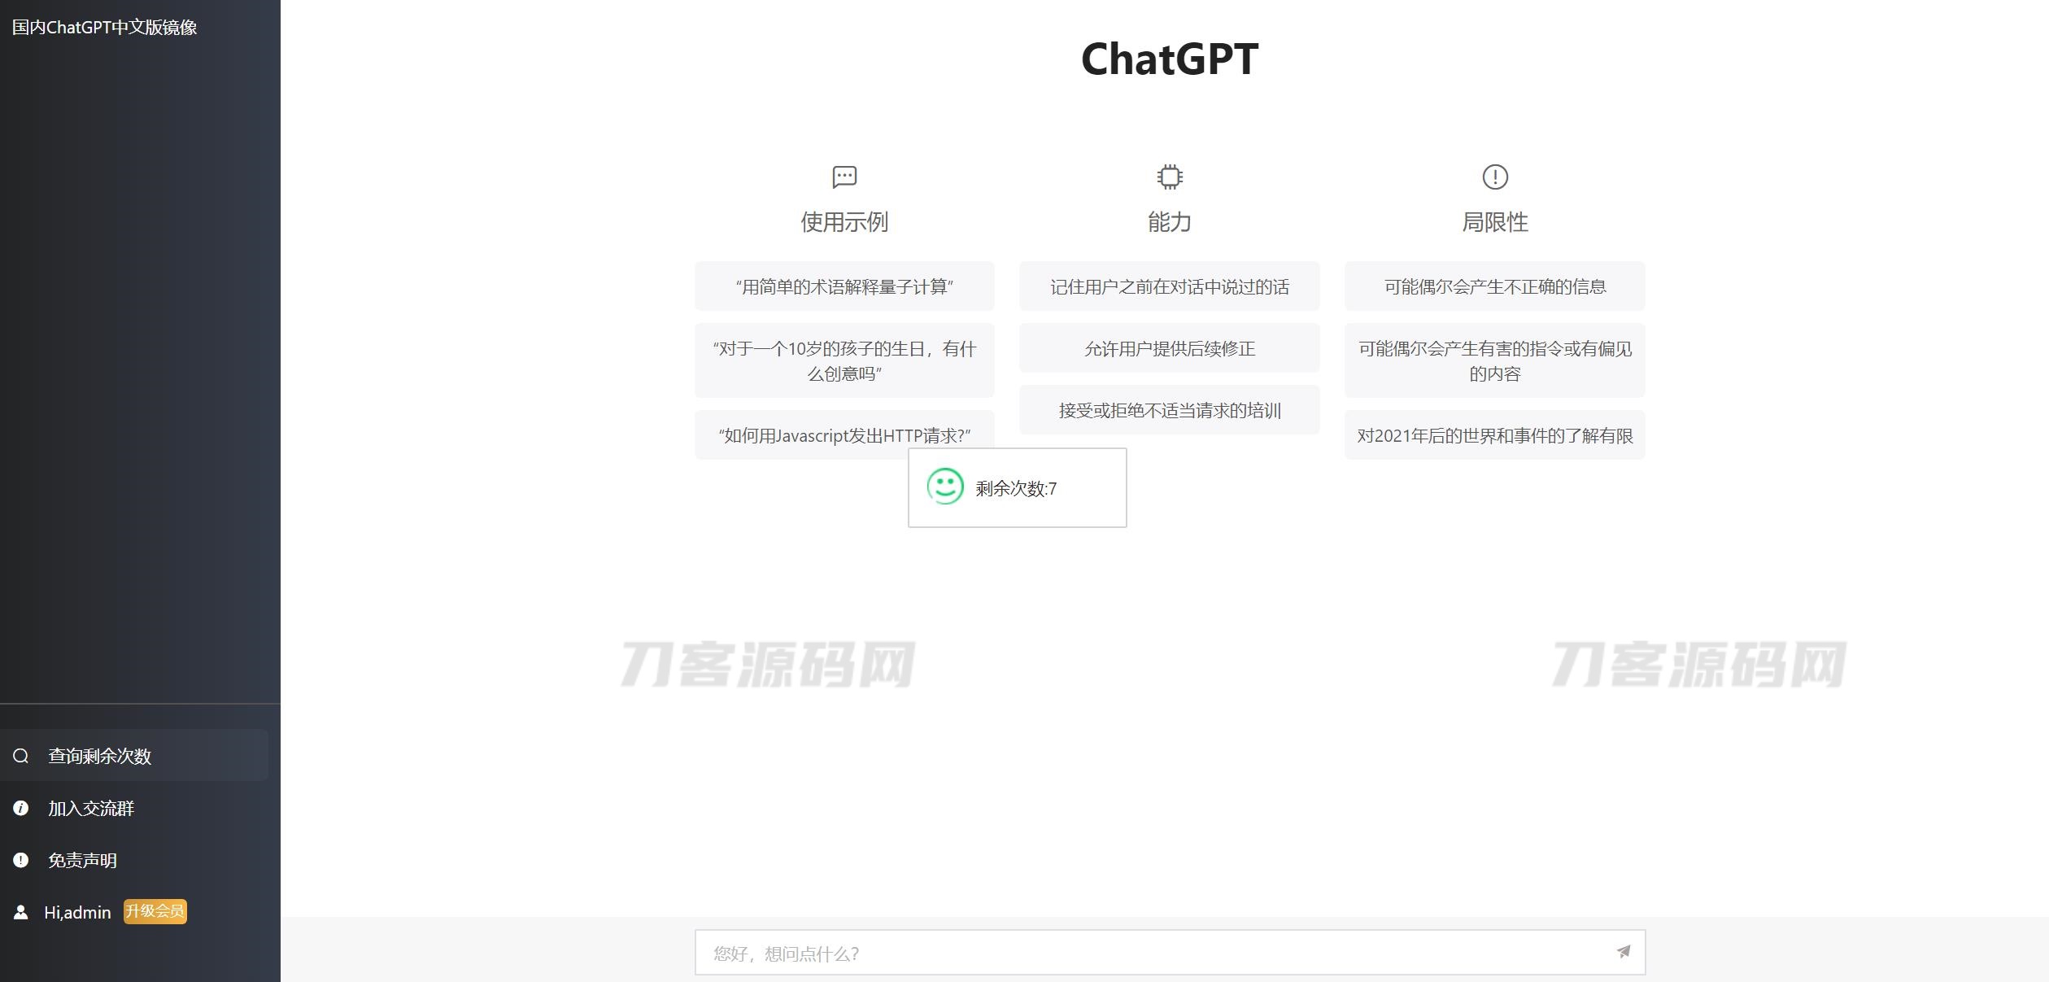2049x982 pixels.
Task: Click the 记住用户之前在对话中说过的话 card
Action: coord(1169,286)
